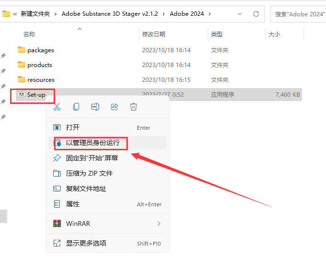Viewport: 326px width, 280px height.
Task: Navigate to Adobe Substance 3D Stager v2.1.2 breadcrumb
Action: (110, 14)
